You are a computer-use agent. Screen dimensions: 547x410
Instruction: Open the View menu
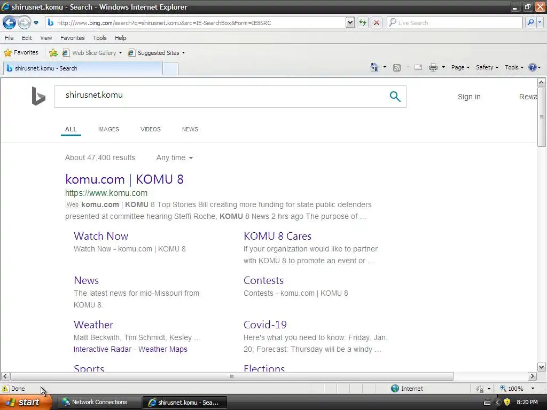46,38
